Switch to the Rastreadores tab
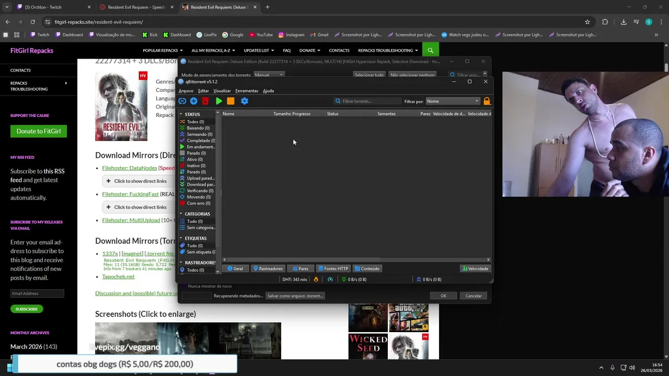The height and width of the screenshot is (376, 669). pos(268,268)
